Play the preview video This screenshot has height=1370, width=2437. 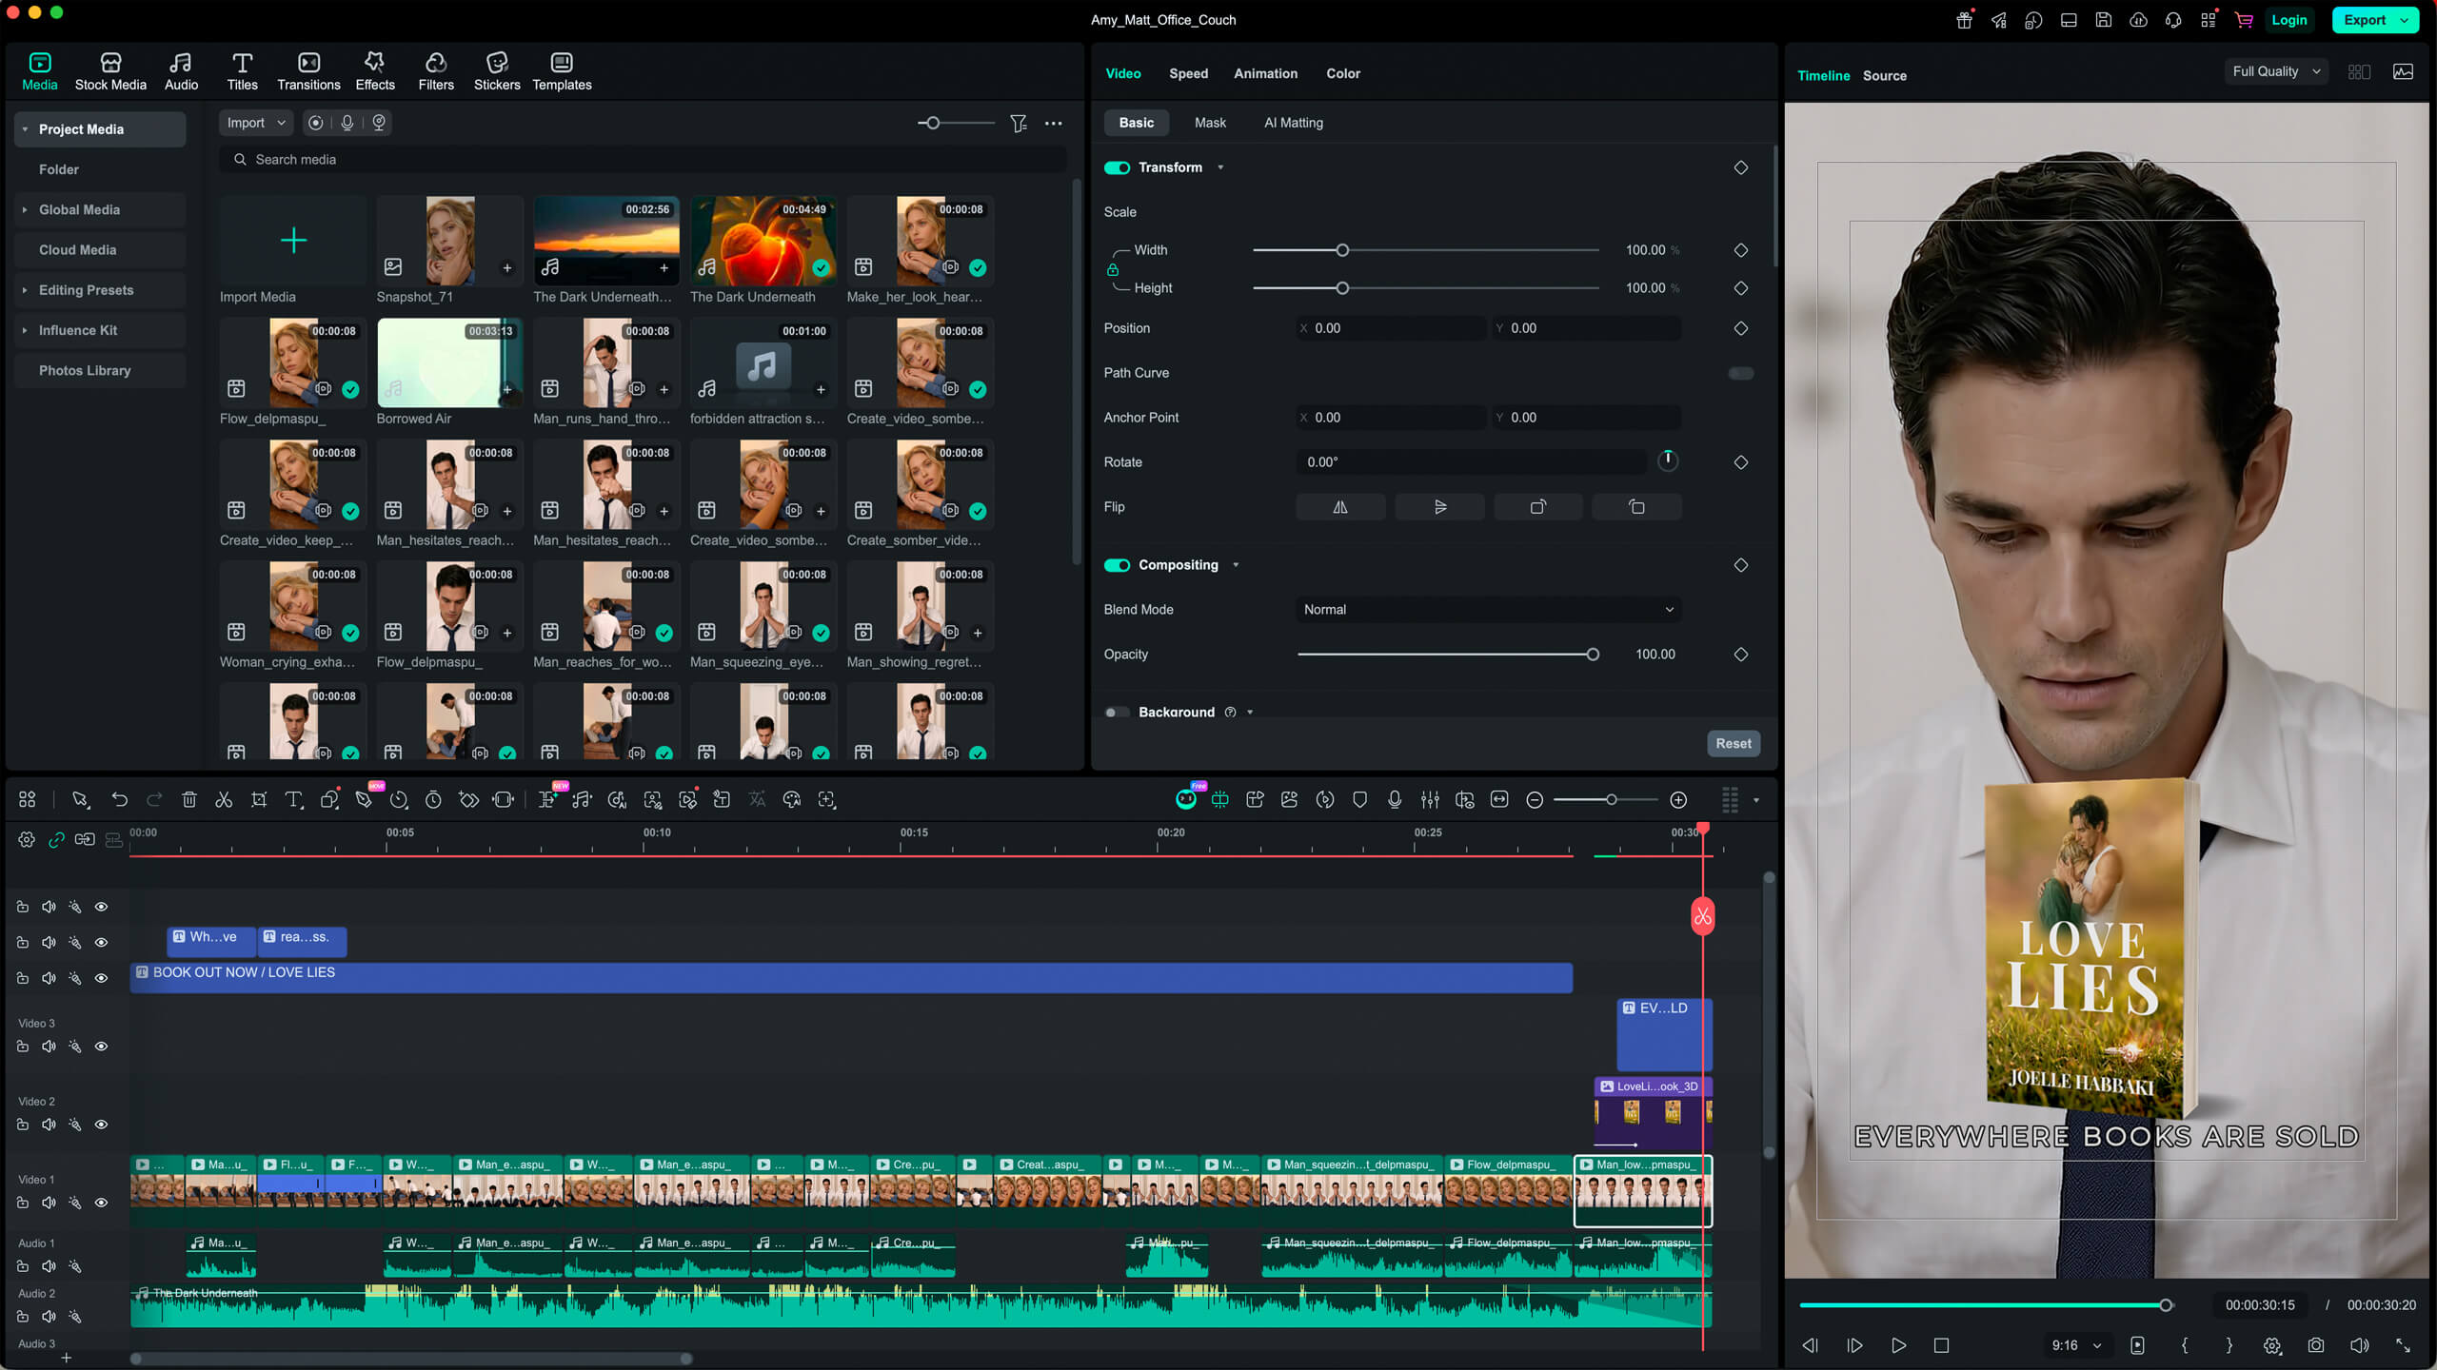pos(1898,1345)
